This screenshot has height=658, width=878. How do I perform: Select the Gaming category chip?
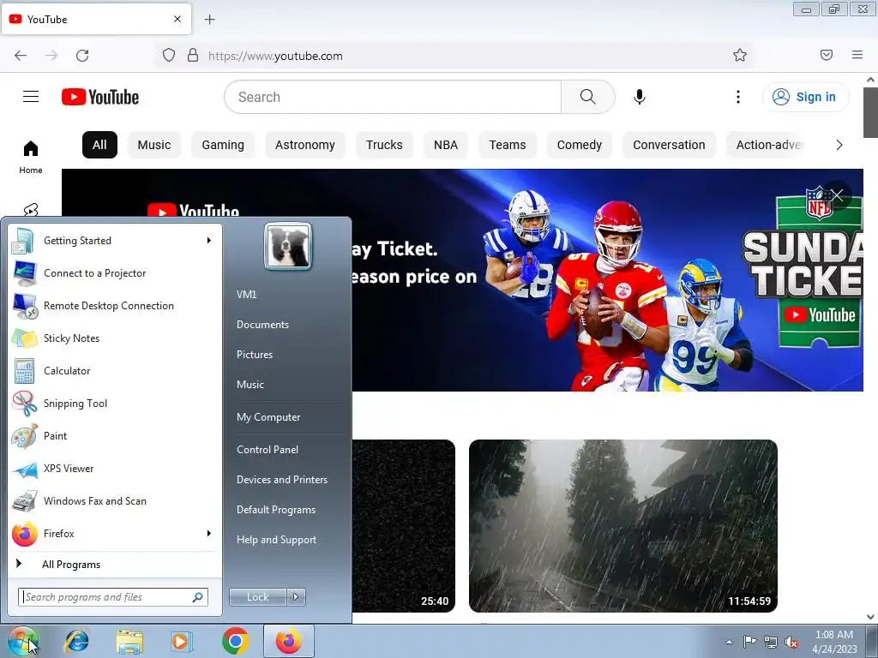point(223,145)
